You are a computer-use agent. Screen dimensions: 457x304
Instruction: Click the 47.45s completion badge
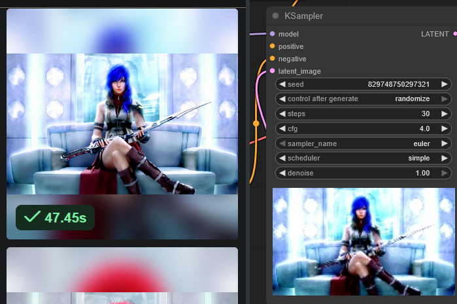[x=56, y=218]
